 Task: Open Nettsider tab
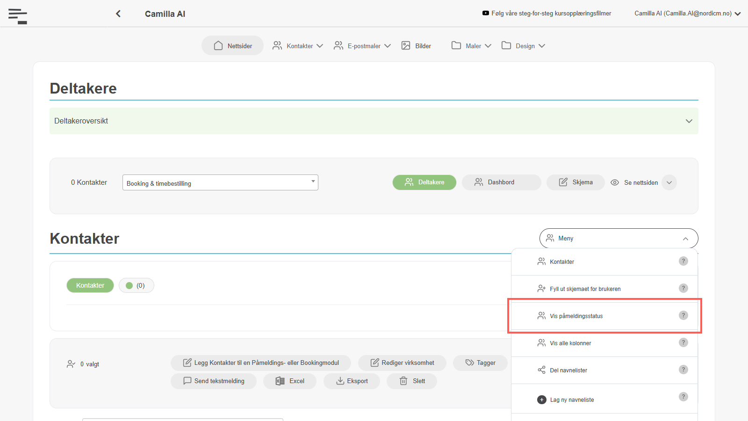[233, 46]
